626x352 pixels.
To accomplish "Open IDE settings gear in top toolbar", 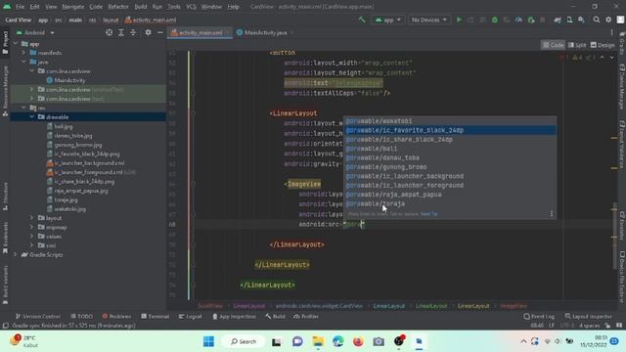I will click(608, 20).
